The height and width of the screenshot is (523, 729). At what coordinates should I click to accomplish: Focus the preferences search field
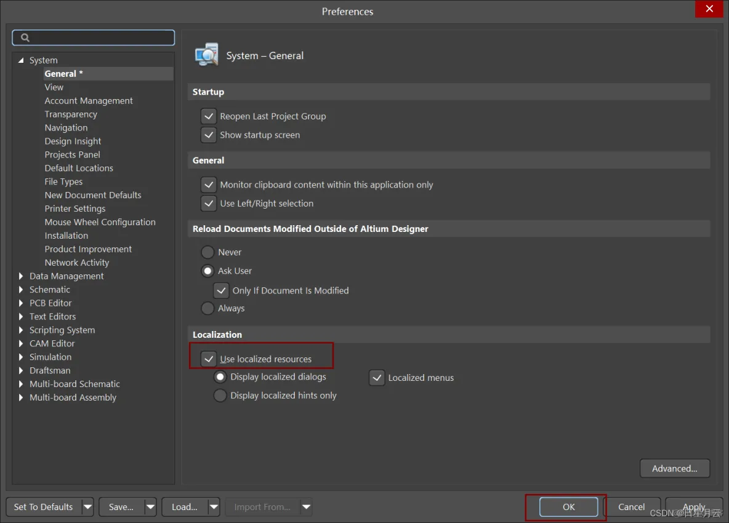[x=94, y=38]
